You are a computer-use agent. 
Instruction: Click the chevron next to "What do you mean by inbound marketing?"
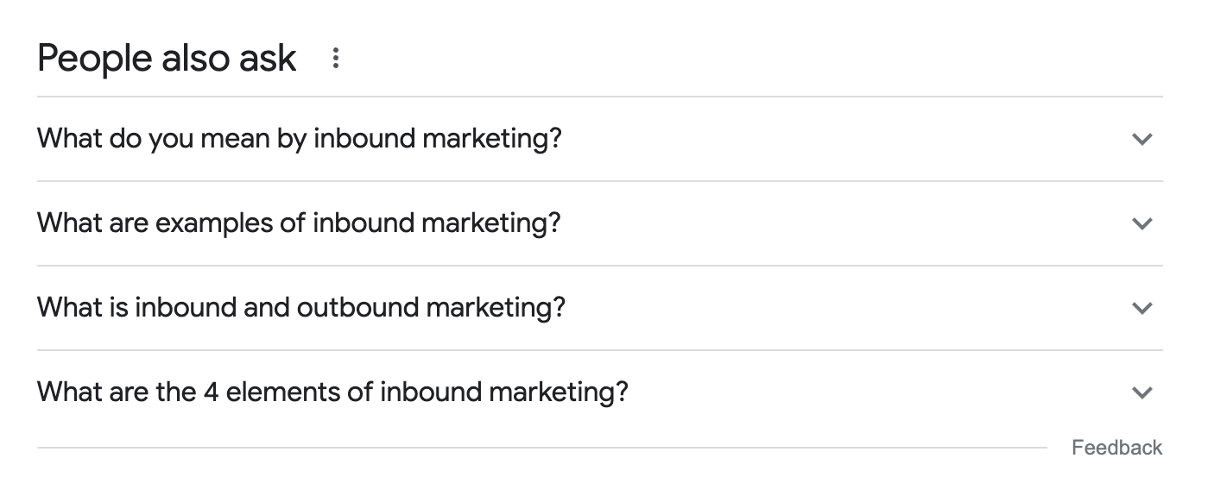tap(1141, 139)
